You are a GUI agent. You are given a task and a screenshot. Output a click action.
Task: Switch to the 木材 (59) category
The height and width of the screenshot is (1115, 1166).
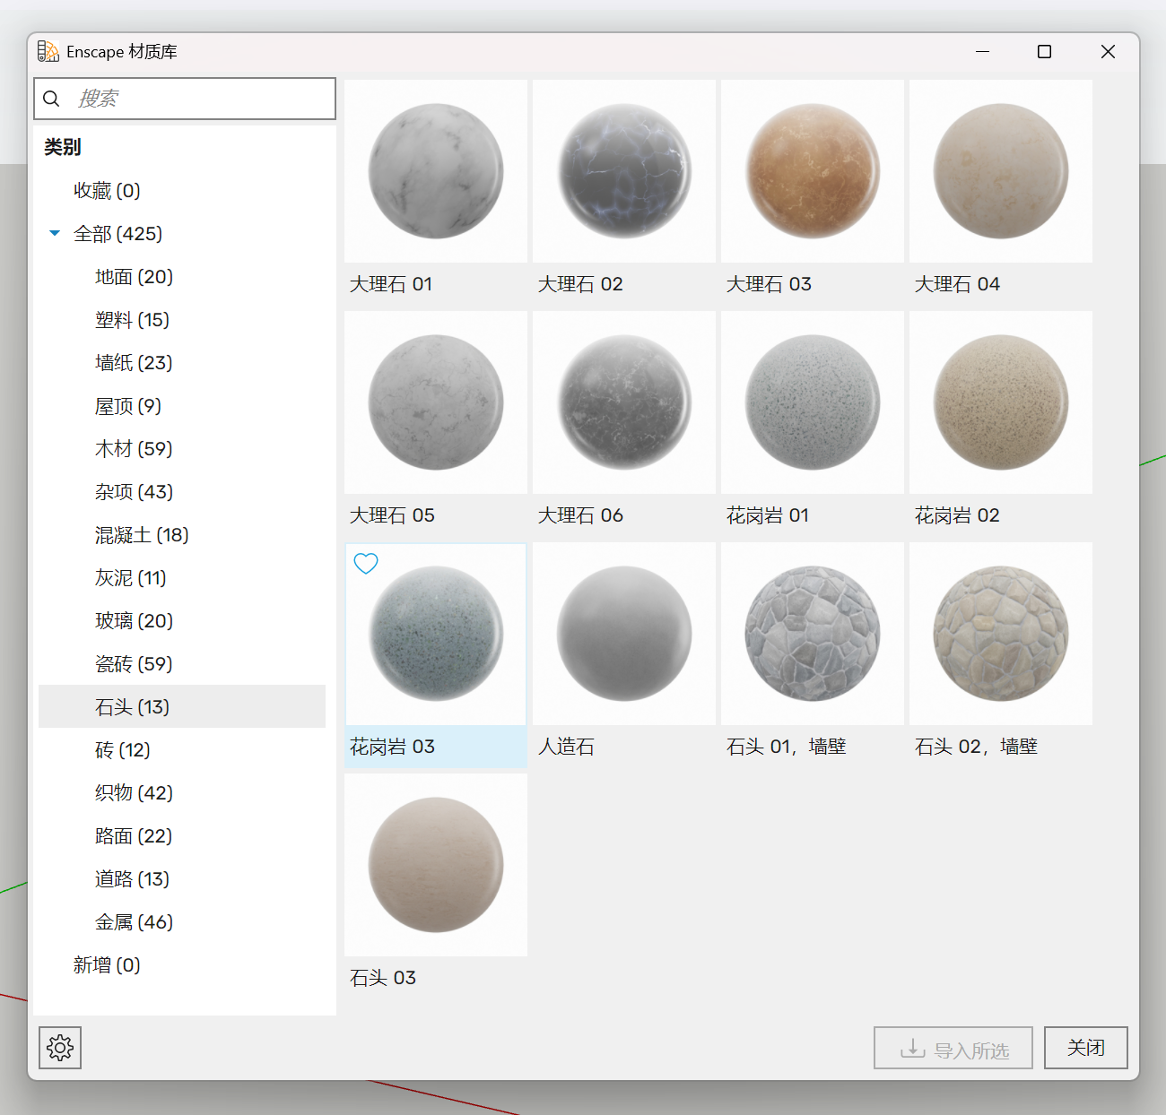pos(134,449)
